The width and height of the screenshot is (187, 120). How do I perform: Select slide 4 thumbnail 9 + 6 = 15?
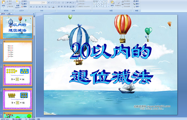(18, 99)
